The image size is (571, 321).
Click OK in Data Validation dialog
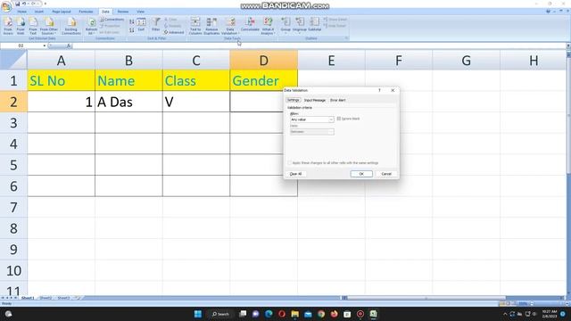tap(361, 174)
